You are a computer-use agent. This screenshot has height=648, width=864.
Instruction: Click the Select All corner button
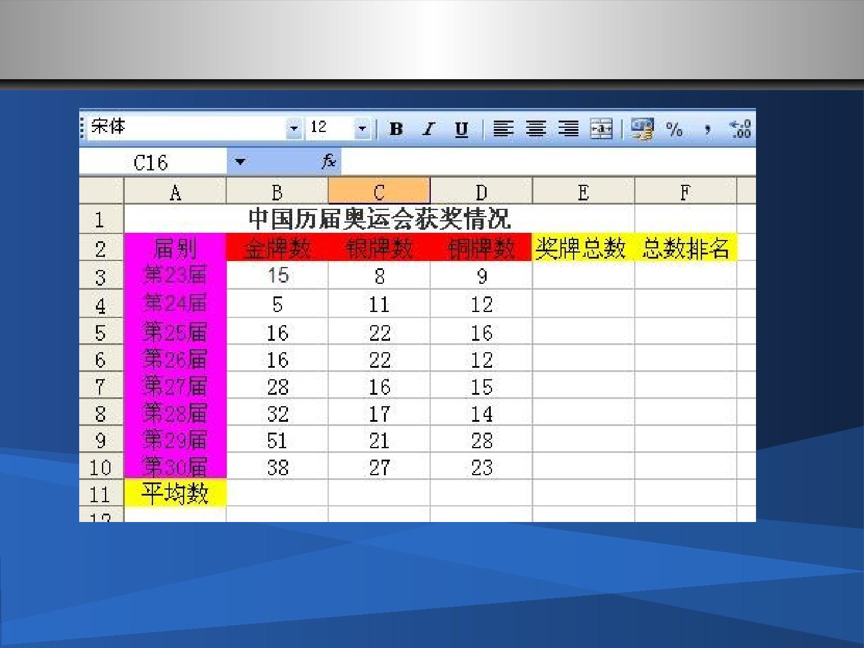point(101,191)
